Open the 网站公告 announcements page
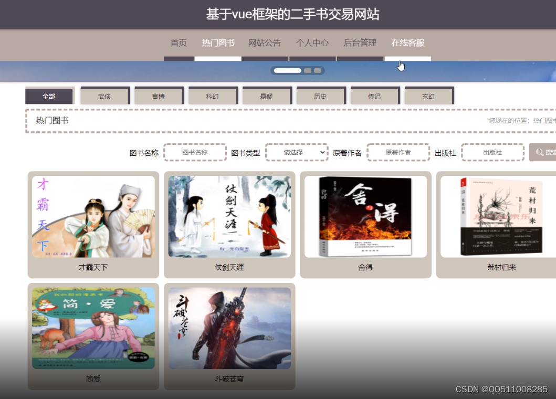 pyautogui.click(x=265, y=44)
